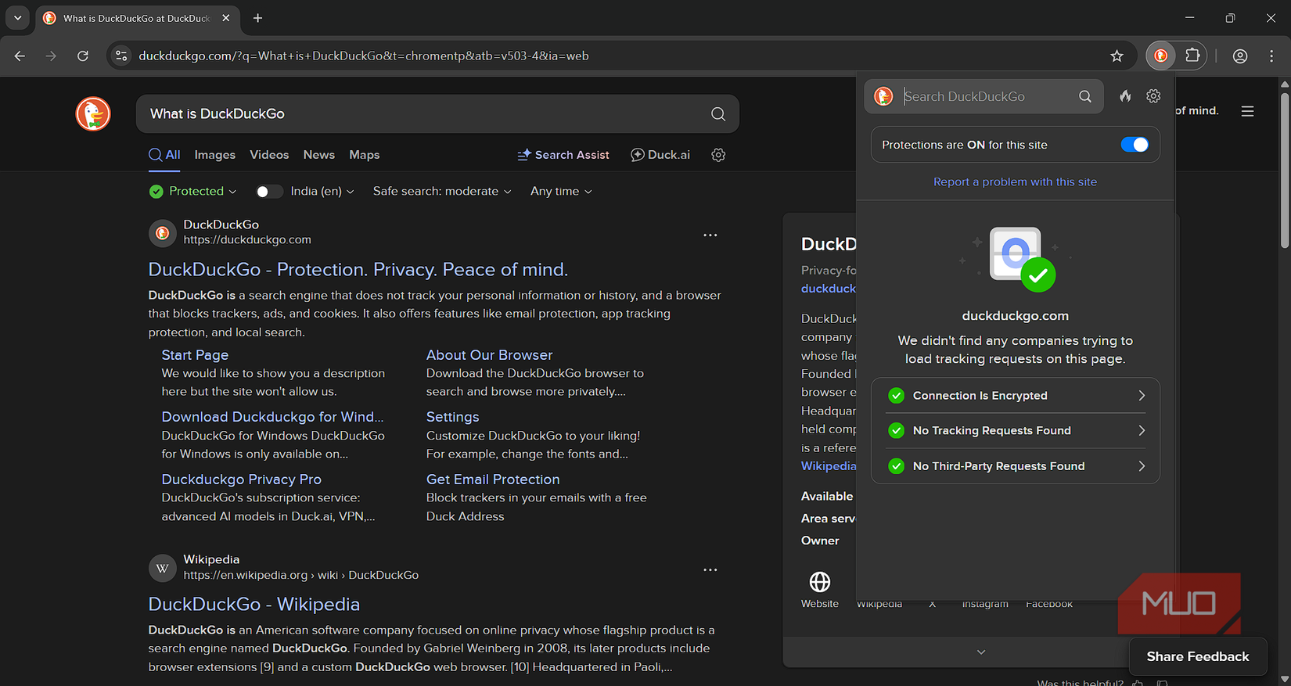Open the hamburger menu at page top right
Image resolution: width=1291 pixels, height=686 pixels.
(1247, 111)
